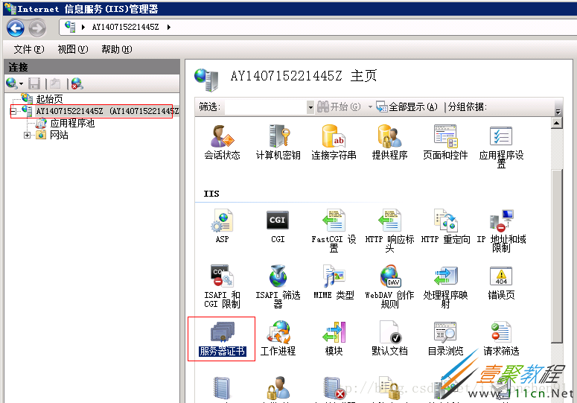Open the 应用程序设置 feature
Viewport: 577px width, 403px height.
point(501,147)
